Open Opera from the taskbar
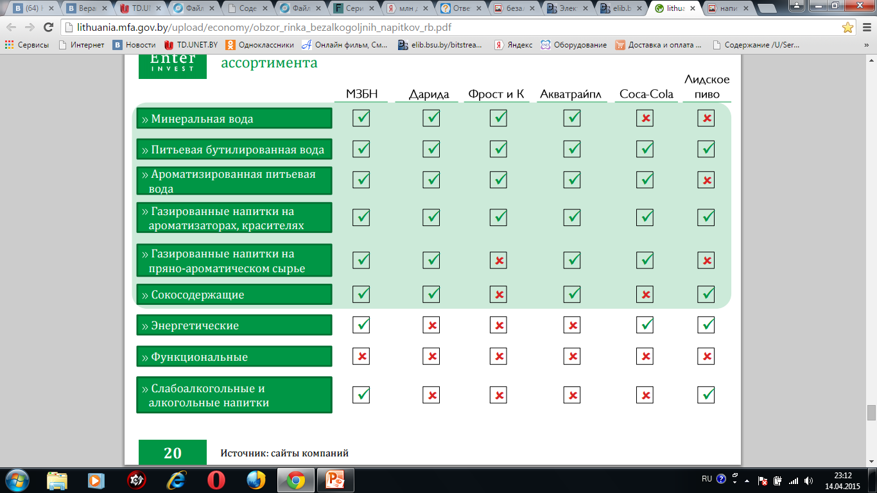The height and width of the screenshot is (493, 877). tap(216, 480)
